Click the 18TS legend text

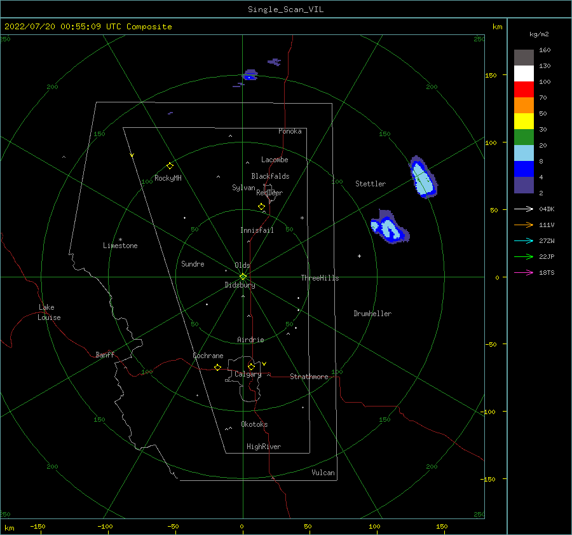coord(547,273)
